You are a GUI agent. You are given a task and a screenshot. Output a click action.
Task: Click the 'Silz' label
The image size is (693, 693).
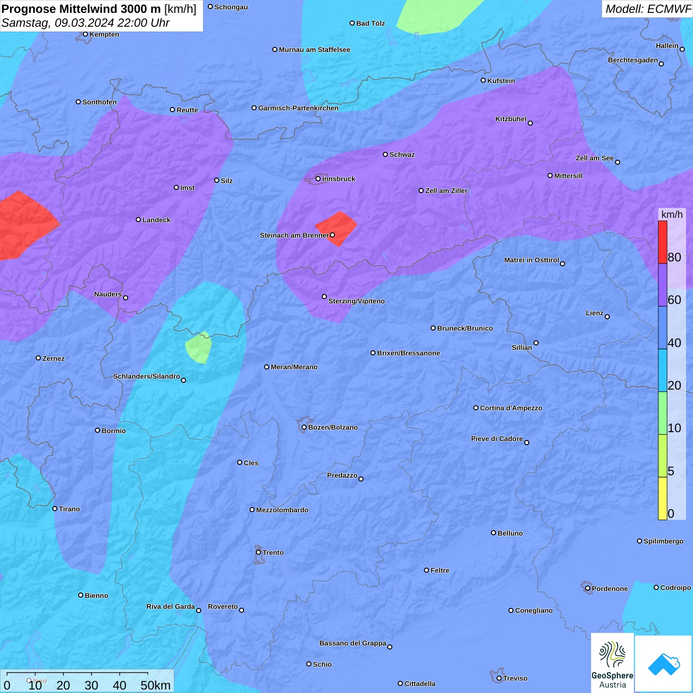pyautogui.click(x=227, y=181)
